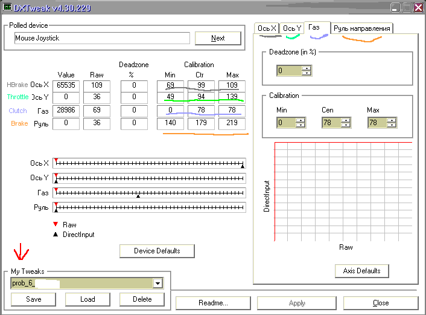Viewport: 426px width, 315px height.
Task: Decrease the Calibration Max spinner
Action: click(x=392, y=125)
